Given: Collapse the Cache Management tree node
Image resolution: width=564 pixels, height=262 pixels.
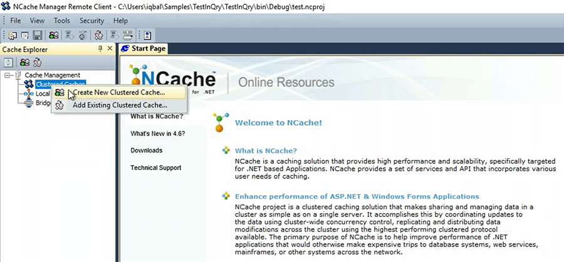Looking at the screenshot, I should (x=6, y=75).
